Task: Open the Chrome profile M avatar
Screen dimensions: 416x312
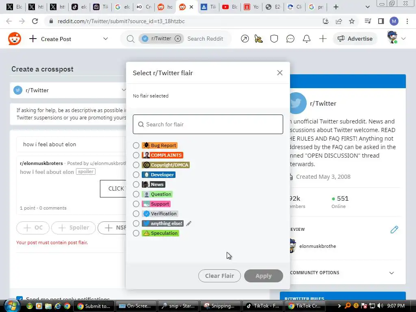Action: 394,21
